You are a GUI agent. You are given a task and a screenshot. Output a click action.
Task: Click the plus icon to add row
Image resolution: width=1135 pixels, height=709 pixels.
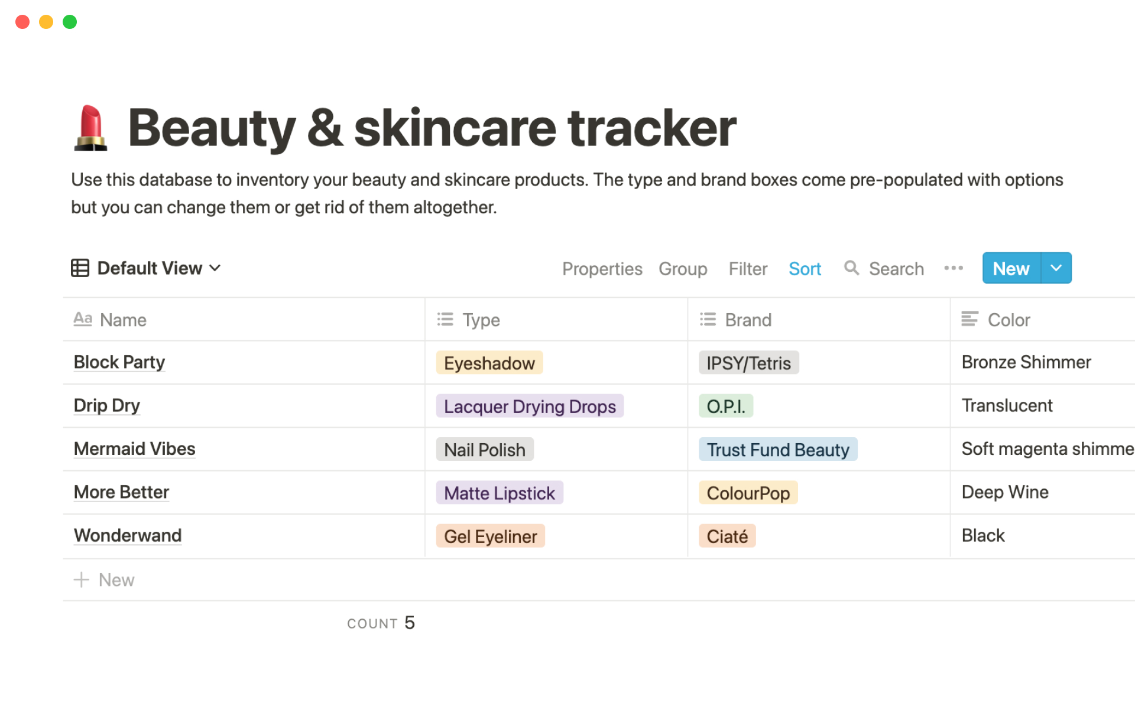(x=81, y=580)
